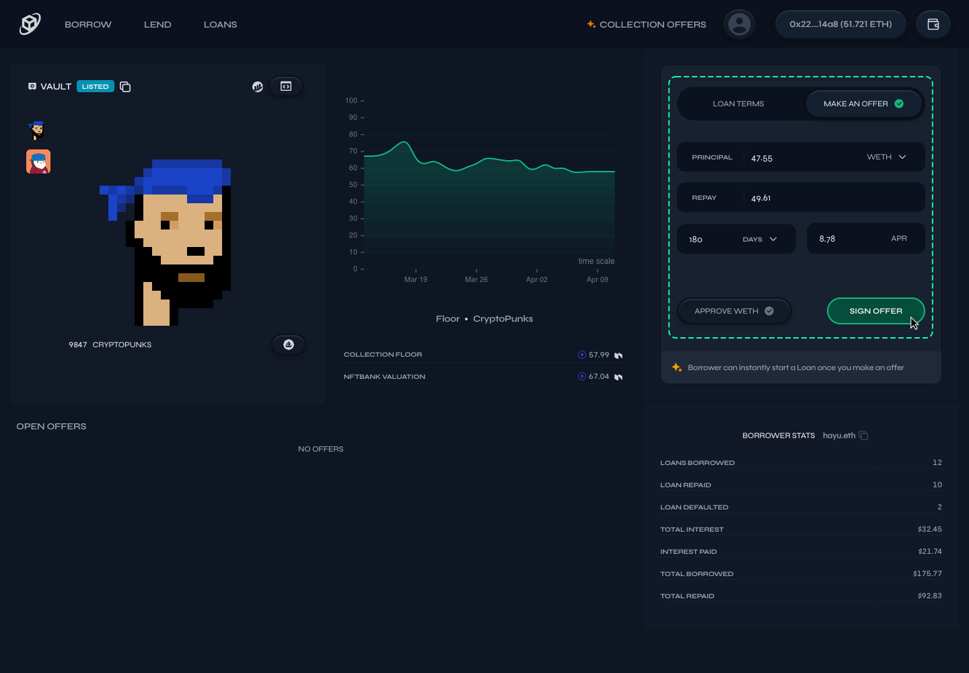Screen dimensions: 969x673
Task: Switch to Loan Terms tab
Action: [738, 104]
